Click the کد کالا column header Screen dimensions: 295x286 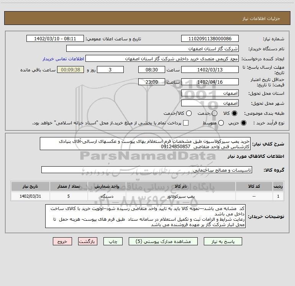pos(254,186)
